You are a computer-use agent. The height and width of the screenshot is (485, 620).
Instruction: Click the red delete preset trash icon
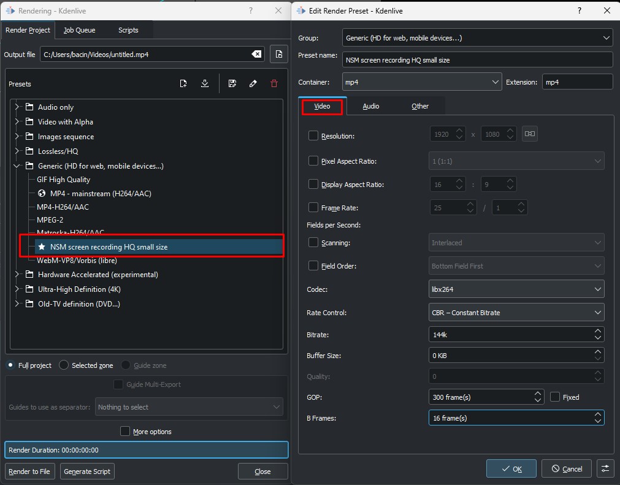tap(274, 83)
